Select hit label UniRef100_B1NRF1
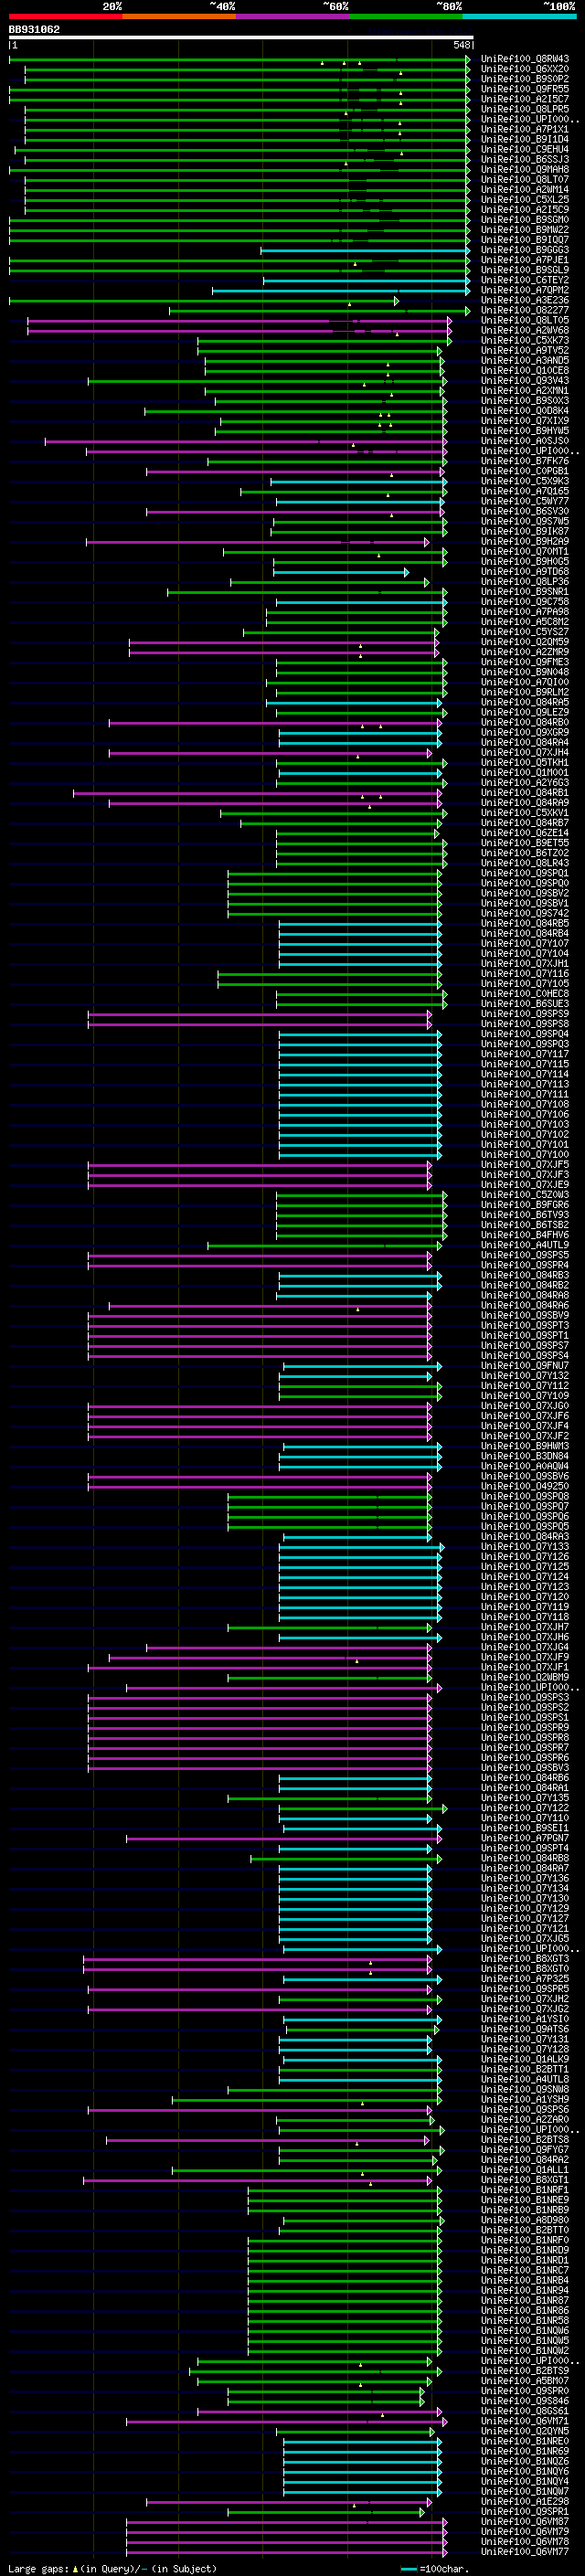585x2576 pixels. (524, 2190)
